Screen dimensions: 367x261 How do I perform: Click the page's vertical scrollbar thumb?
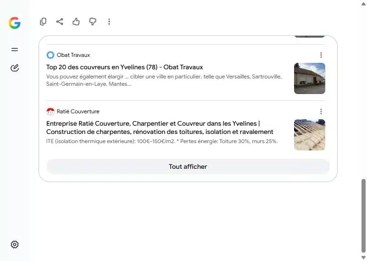click(x=363, y=215)
